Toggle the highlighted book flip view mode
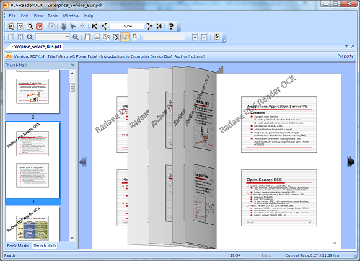Viewport: 360px width, 261px height. coord(125,37)
